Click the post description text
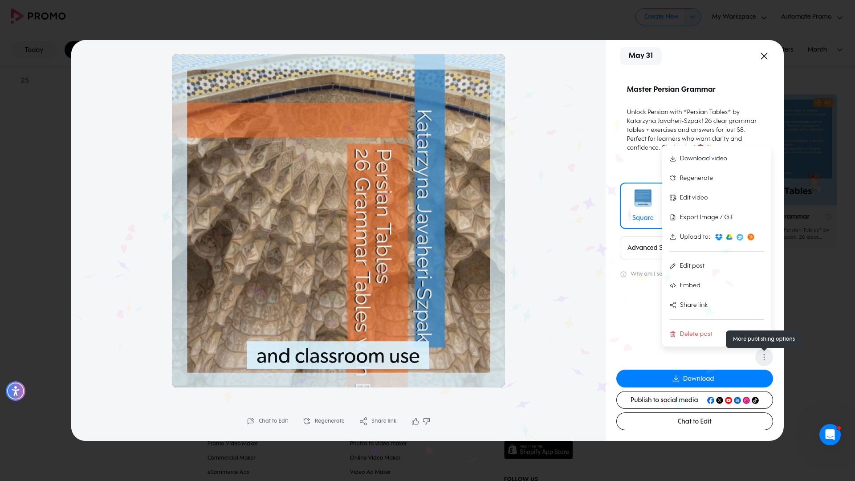This screenshot has width=855, height=481. [692, 130]
